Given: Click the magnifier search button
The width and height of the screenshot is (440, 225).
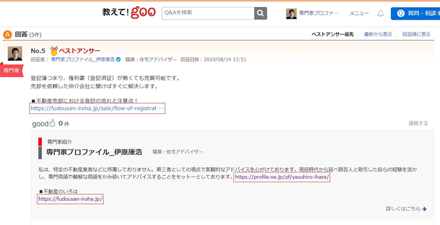Looking at the screenshot, I should point(260,13).
